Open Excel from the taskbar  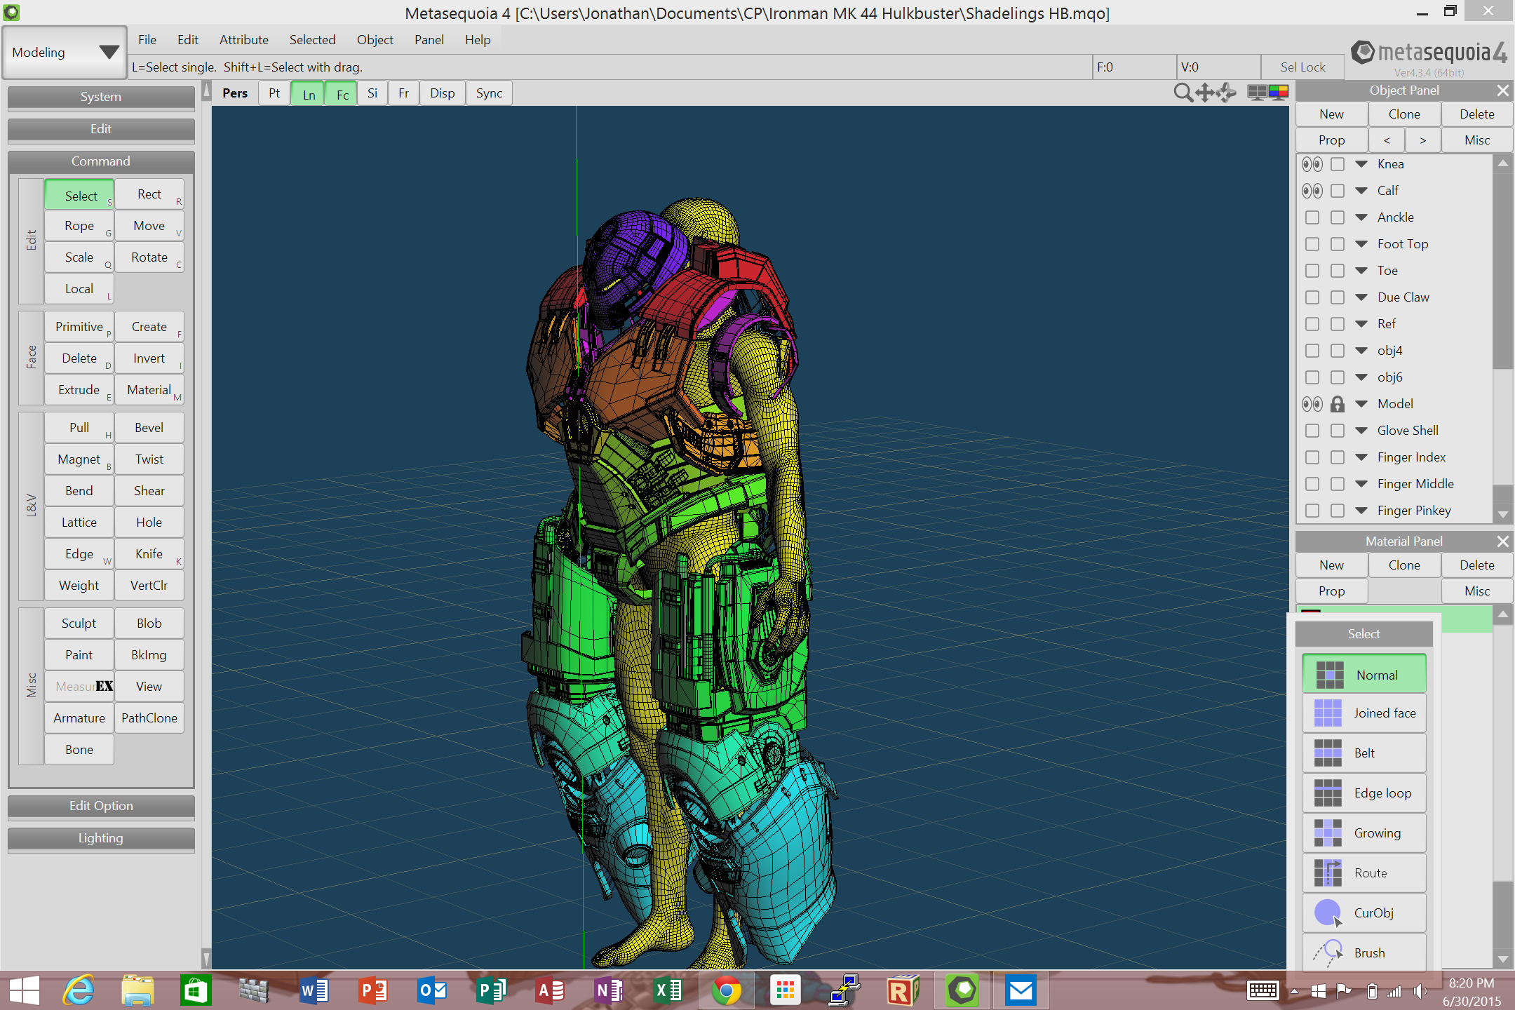point(668,990)
